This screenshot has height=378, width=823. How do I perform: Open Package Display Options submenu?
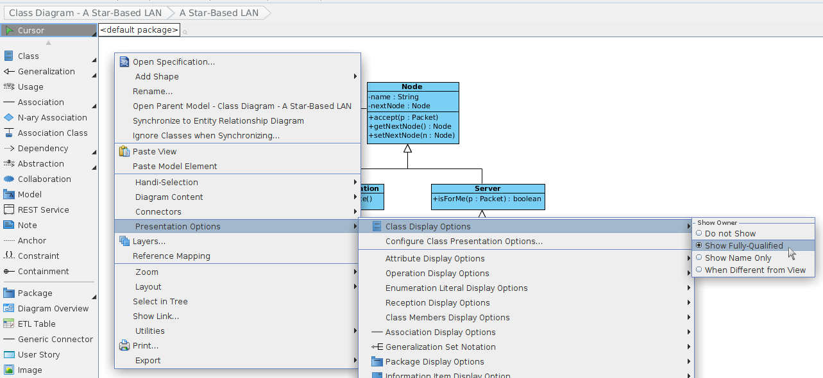click(527, 361)
